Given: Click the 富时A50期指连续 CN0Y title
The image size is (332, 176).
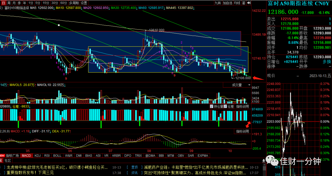Looking at the screenshot, I should 299,4.
